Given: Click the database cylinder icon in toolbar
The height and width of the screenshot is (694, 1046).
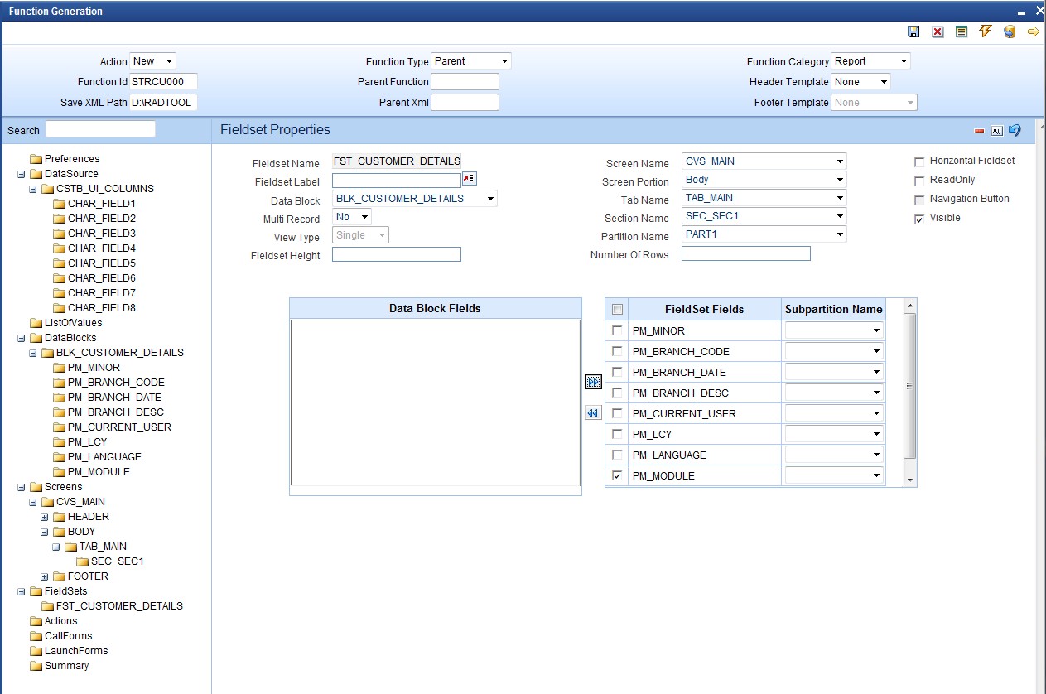Looking at the screenshot, I should coord(1009,31).
